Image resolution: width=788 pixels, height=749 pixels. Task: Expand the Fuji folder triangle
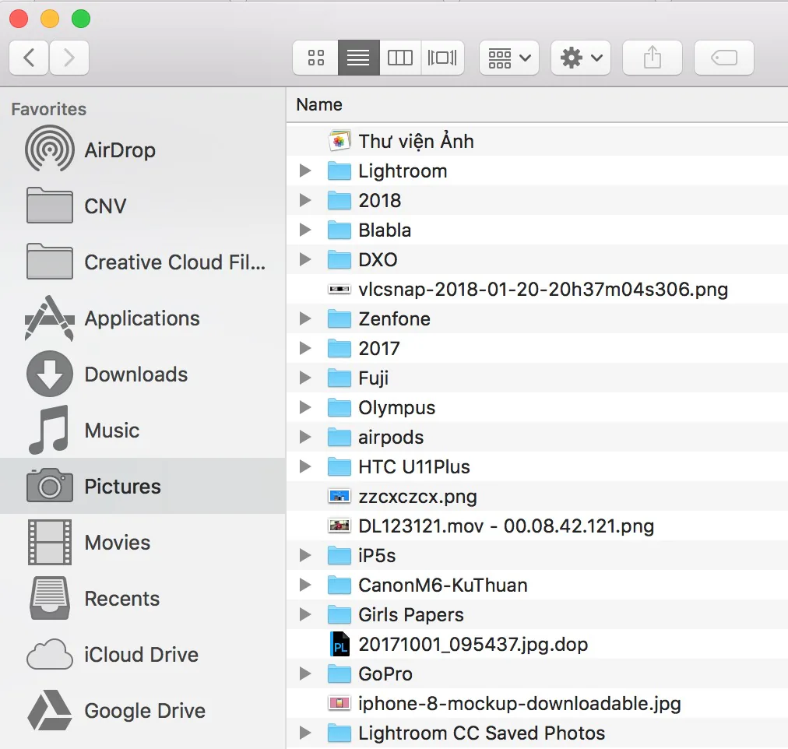[x=305, y=378]
